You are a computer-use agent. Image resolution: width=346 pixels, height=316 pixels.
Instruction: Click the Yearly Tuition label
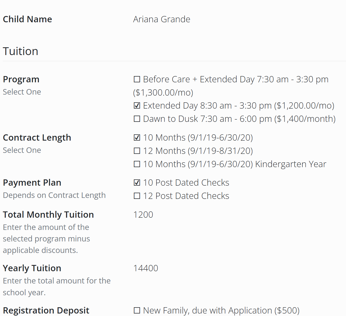coord(32,268)
